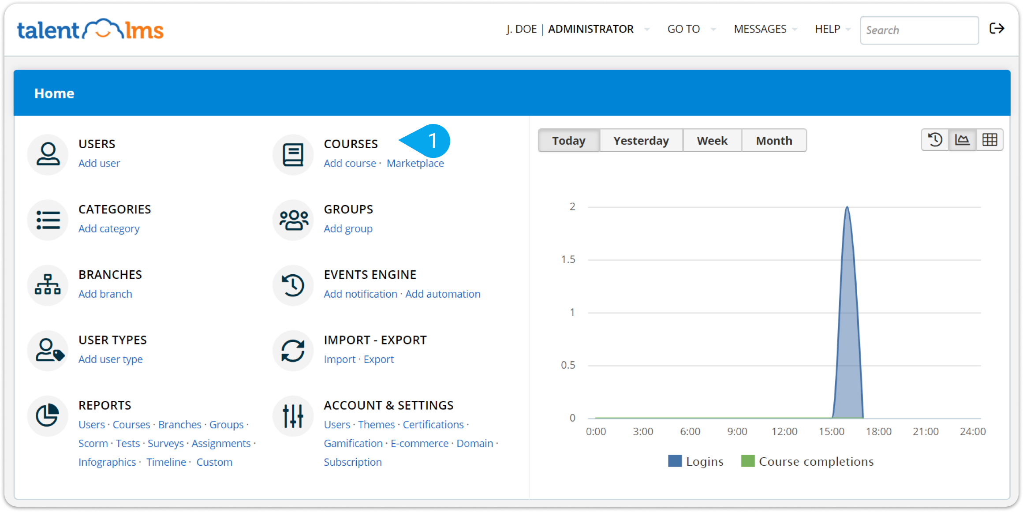Select the Today tab

click(569, 141)
